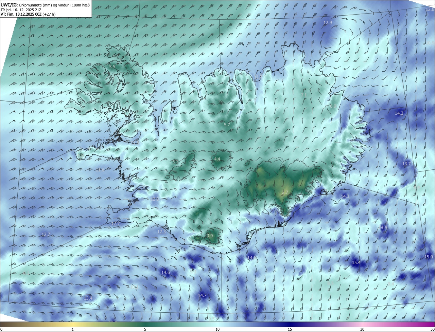Click the VT: Fim. 18.12.2025 00Z (+27 h) line
Screen dimensions: 435x332
click(x=28, y=14)
